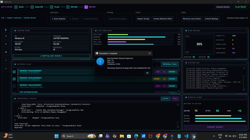Click OK in the Simulation Complete dialog

(x=147, y=73)
